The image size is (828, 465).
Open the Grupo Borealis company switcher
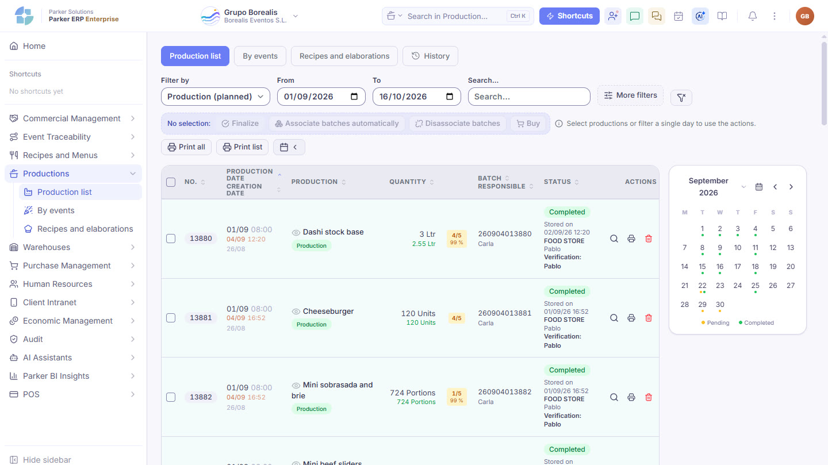tap(250, 16)
